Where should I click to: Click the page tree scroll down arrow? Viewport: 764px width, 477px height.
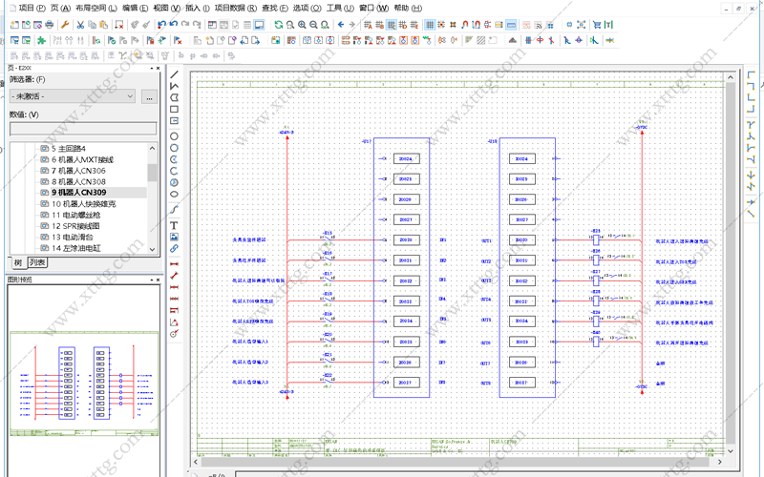152,249
